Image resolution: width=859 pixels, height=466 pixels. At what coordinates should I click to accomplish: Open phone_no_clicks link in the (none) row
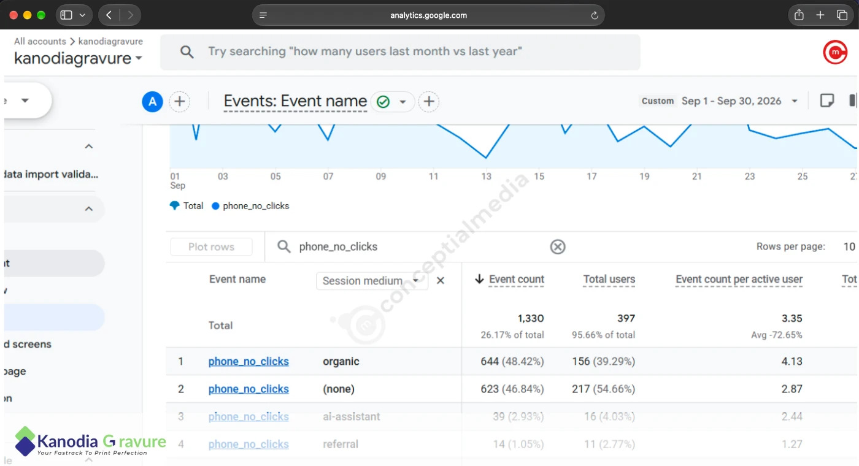click(x=248, y=389)
